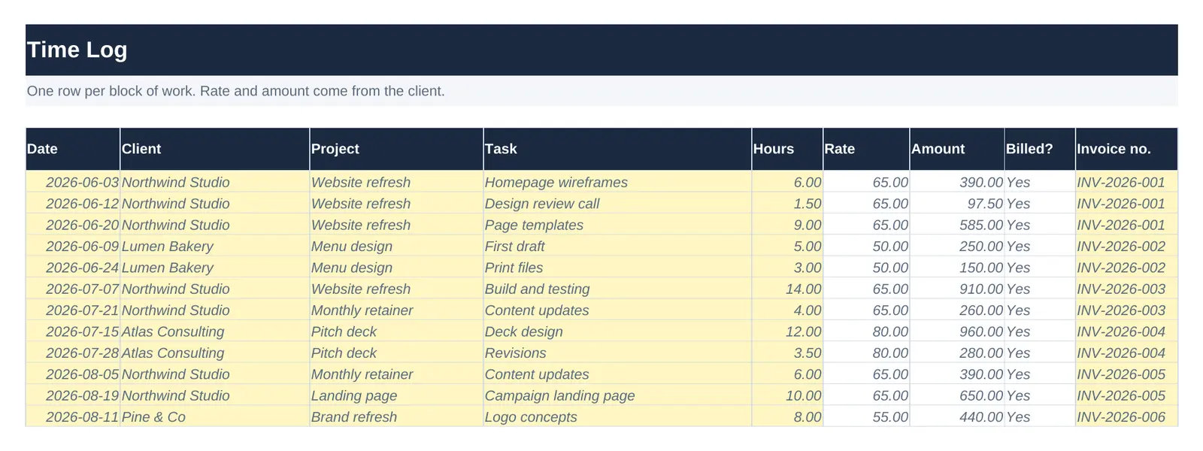Click the Hours column header
Screen dimensions: 1203x451
tap(787, 149)
